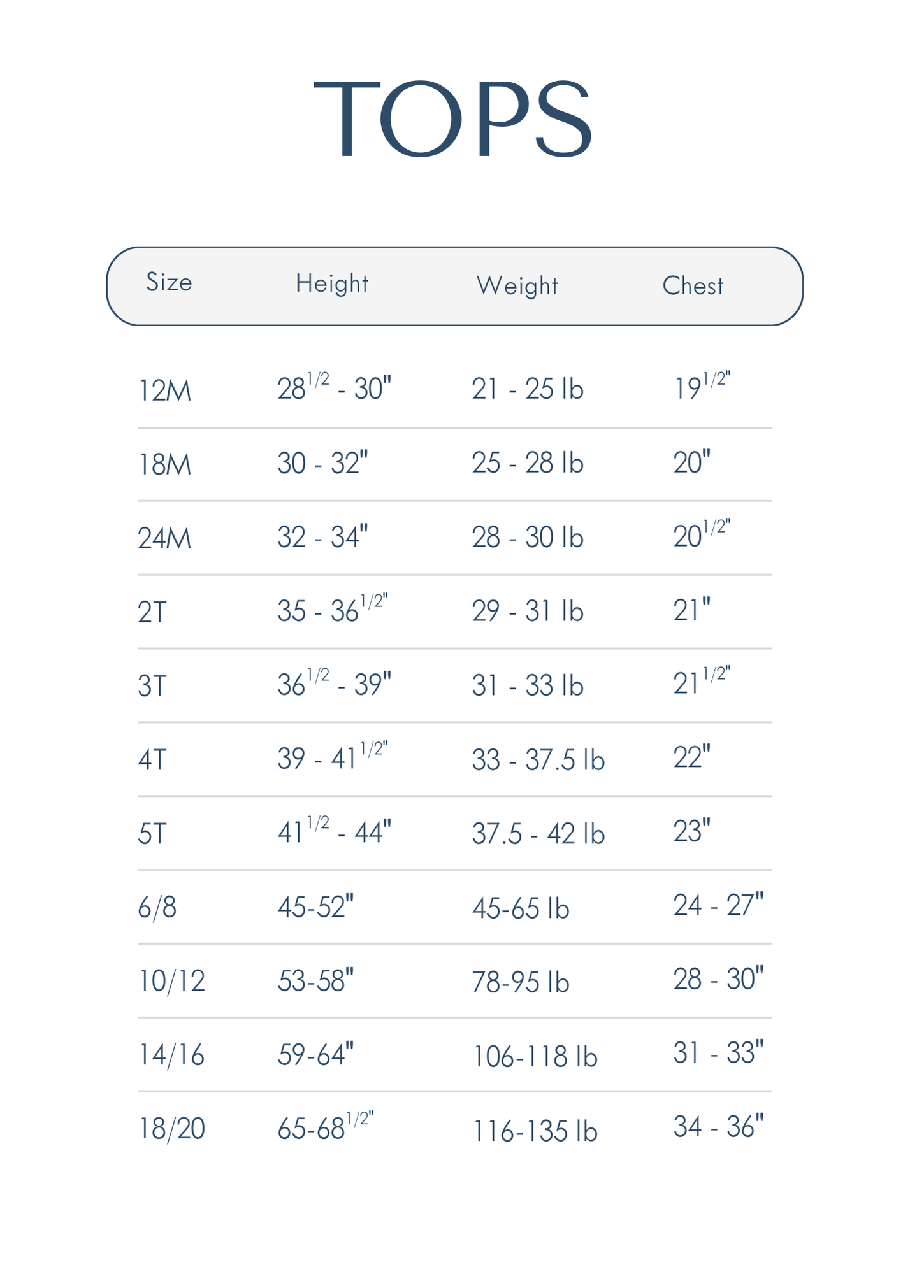This screenshot has width=910, height=1274.
Task: Select the 24M size row label
Action: coord(164,538)
